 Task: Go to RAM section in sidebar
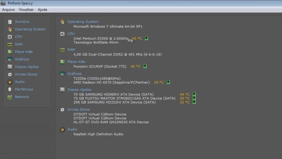[x=19, y=44]
